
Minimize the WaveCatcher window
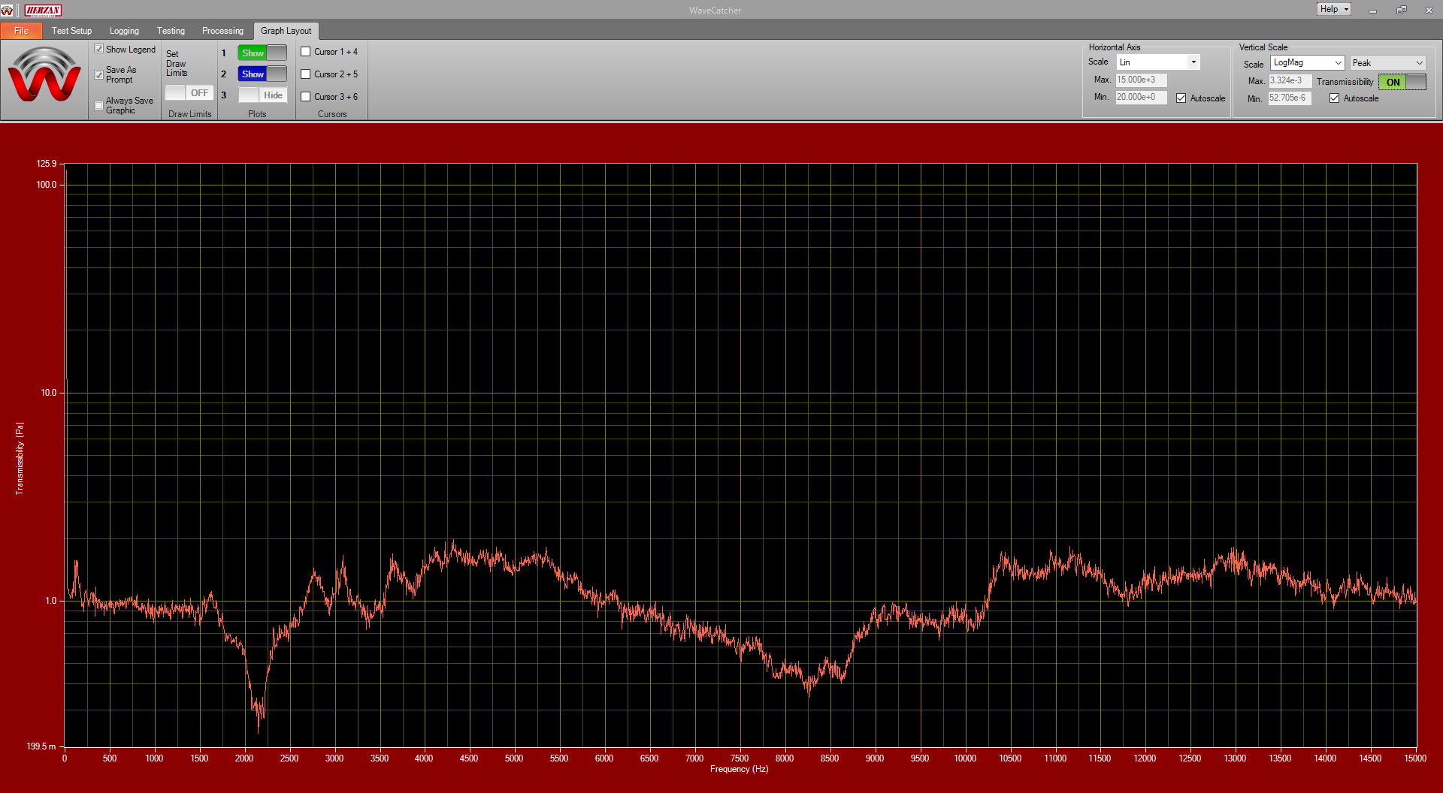tap(1372, 10)
